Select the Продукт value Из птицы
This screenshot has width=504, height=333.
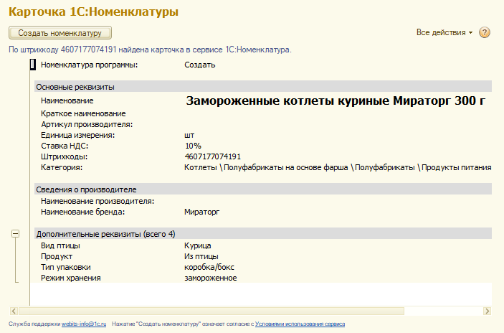201,256
